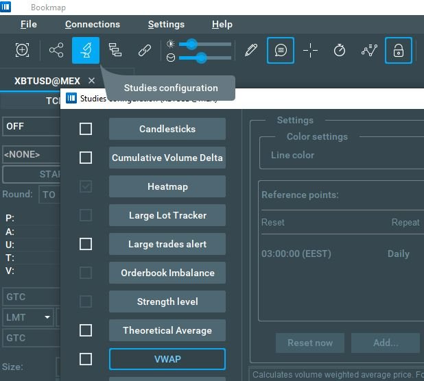
Task: Open the Settings menu
Action: (166, 24)
